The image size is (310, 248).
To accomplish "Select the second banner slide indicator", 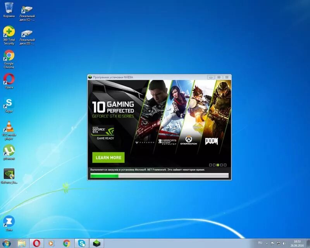I will tap(214, 165).
